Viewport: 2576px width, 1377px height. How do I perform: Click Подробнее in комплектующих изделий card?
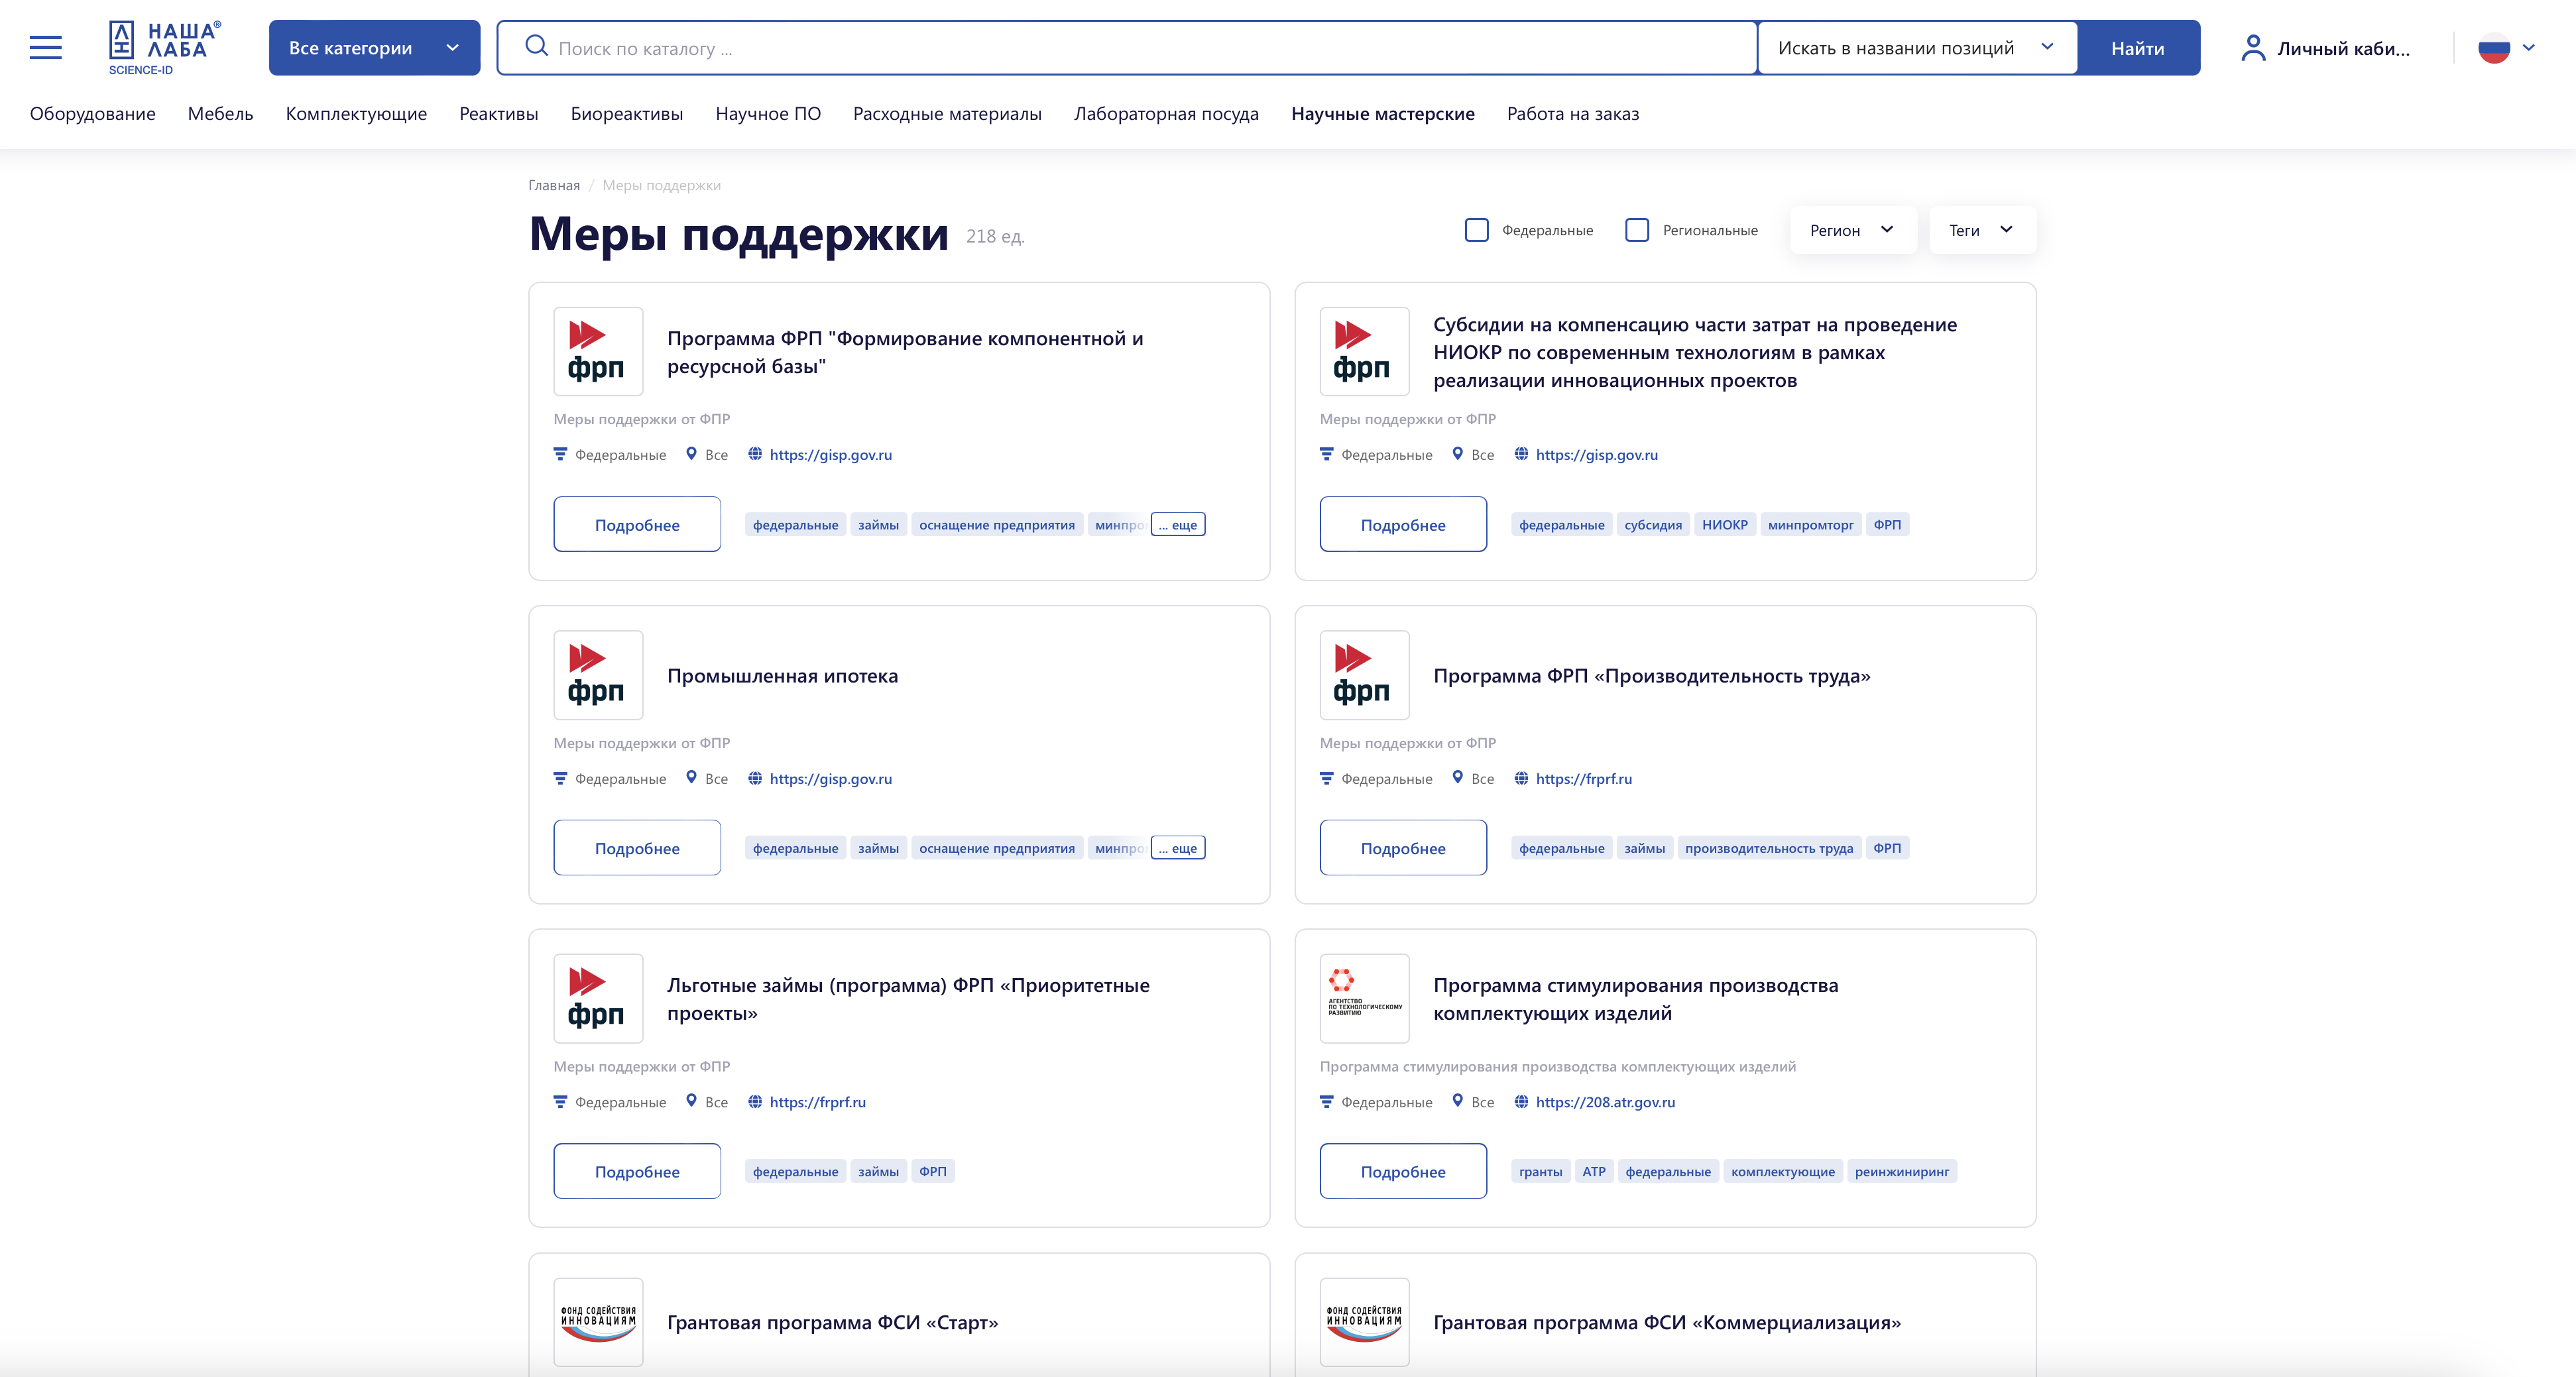click(x=1403, y=1171)
